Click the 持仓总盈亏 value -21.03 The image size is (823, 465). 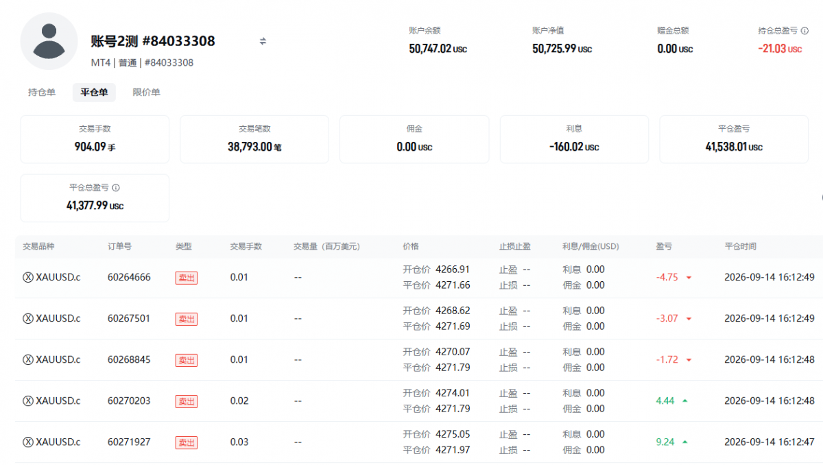point(780,49)
